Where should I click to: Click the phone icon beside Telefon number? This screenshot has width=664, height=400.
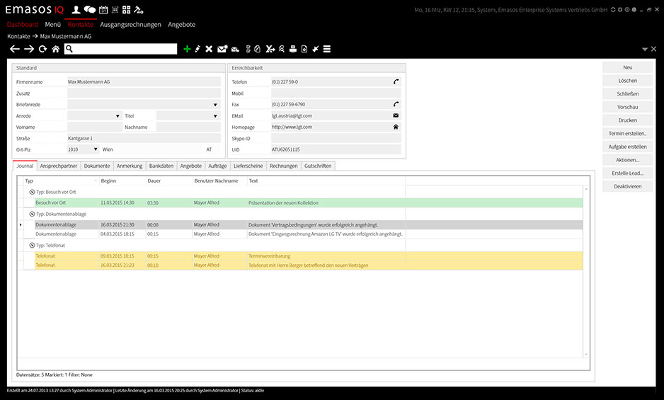[396, 81]
